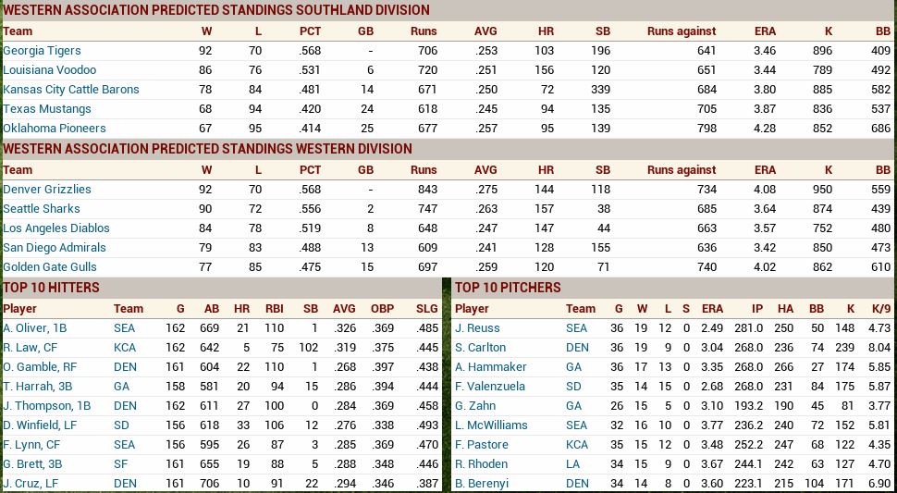
Task: Open F. Valenzuela pitcher profile
Action: tap(490, 387)
